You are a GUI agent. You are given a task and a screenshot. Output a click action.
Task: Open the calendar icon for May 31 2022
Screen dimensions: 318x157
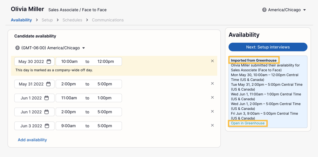click(x=48, y=84)
